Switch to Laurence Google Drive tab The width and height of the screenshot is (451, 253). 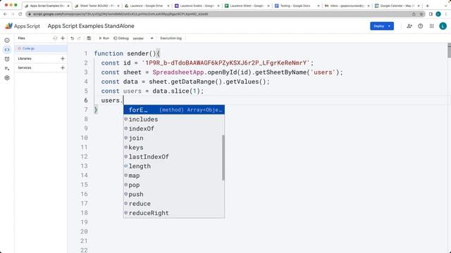[147, 6]
